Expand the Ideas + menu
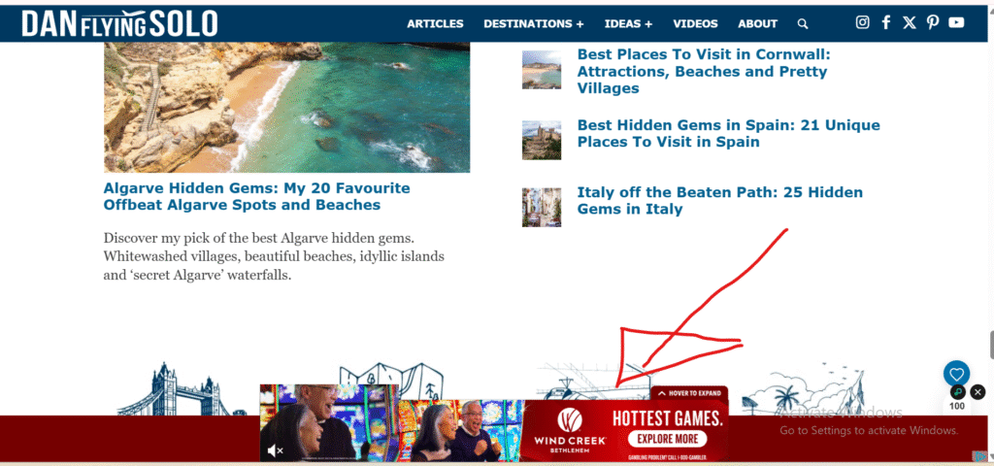 (628, 23)
